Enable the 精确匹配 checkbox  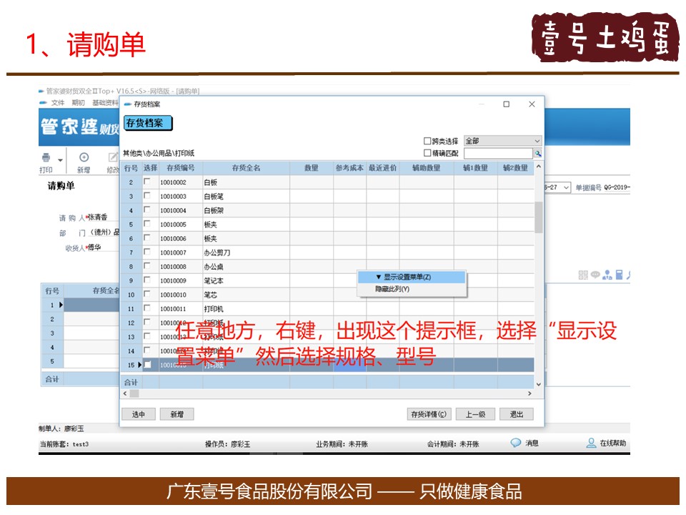click(x=427, y=153)
